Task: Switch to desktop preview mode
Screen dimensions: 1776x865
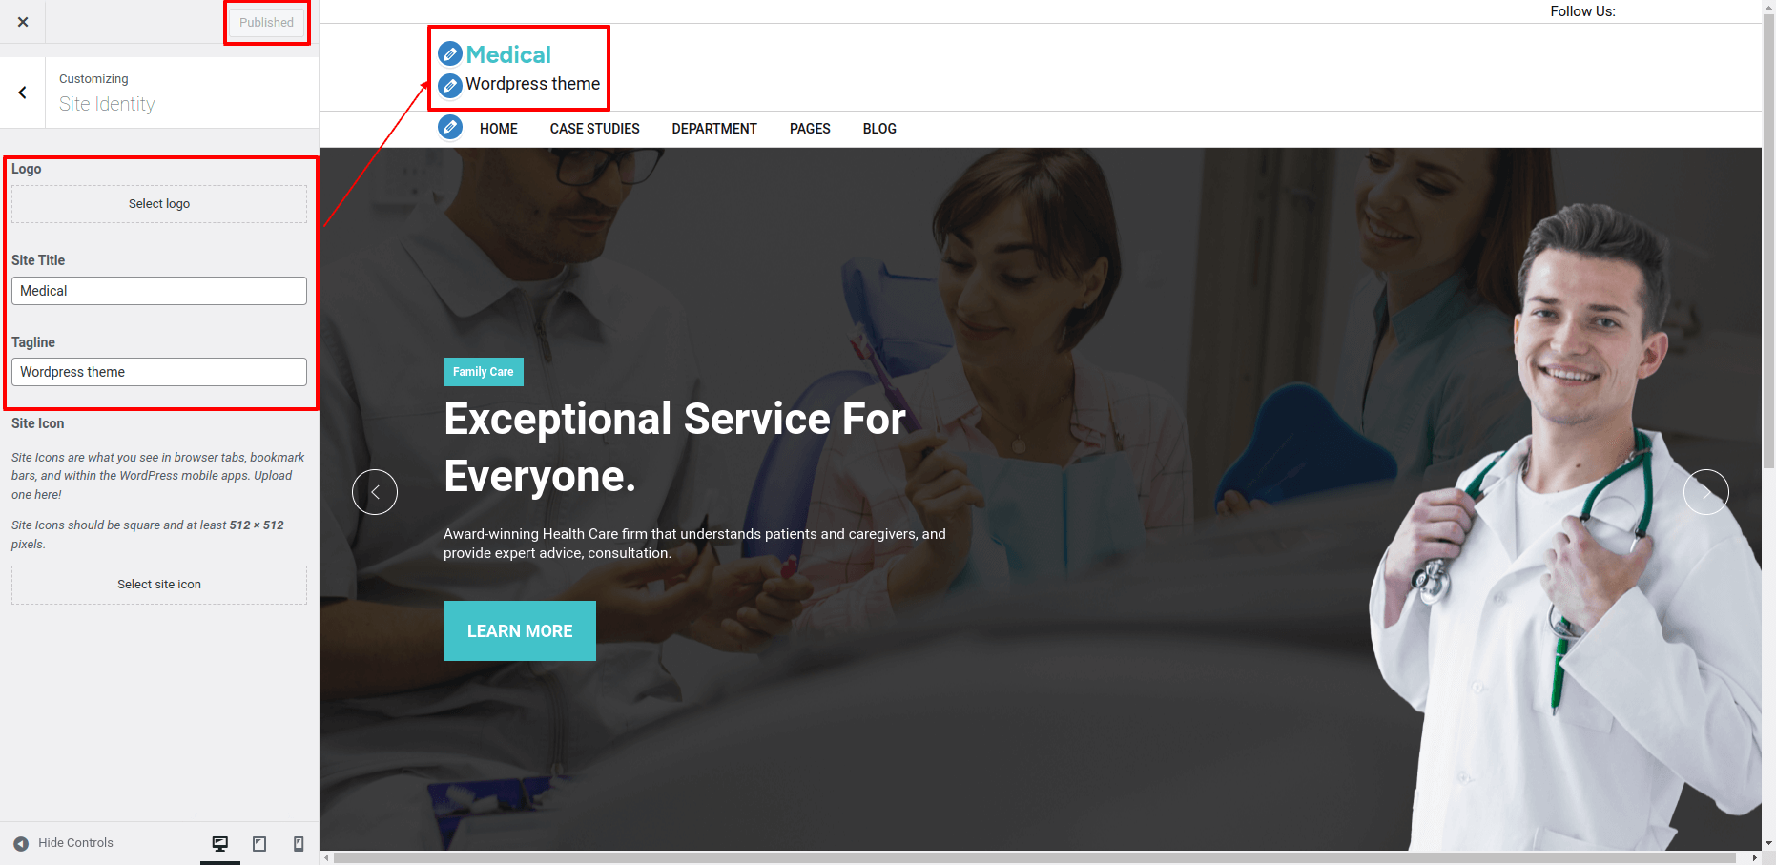Action: tap(220, 844)
